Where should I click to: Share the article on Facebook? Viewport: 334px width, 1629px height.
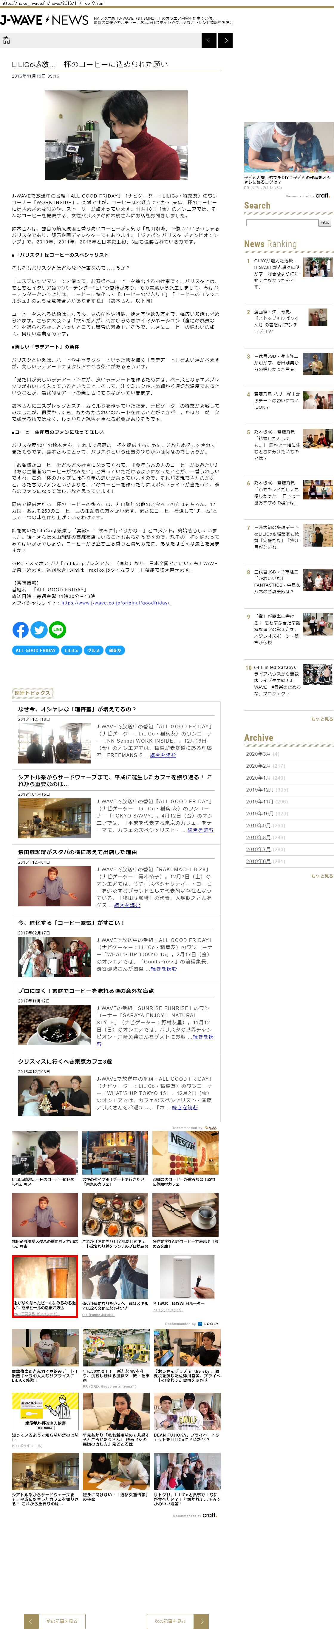coord(20,630)
